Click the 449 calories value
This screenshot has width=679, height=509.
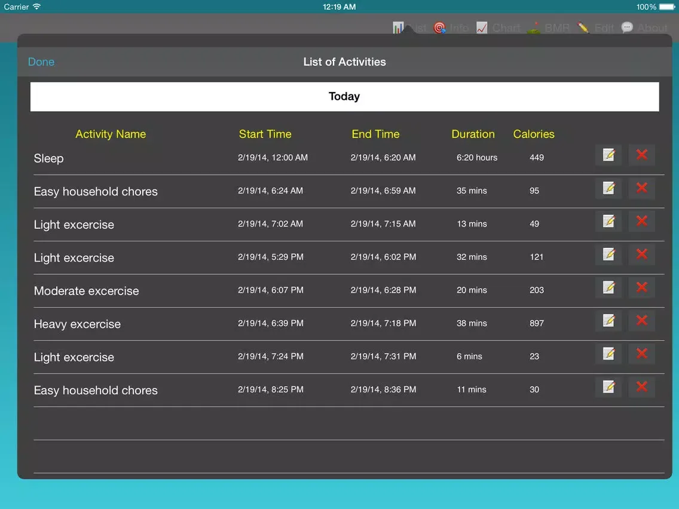click(x=537, y=158)
